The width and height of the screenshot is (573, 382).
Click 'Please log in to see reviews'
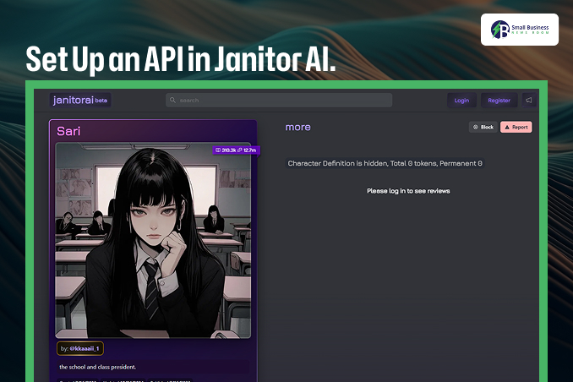pos(408,191)
